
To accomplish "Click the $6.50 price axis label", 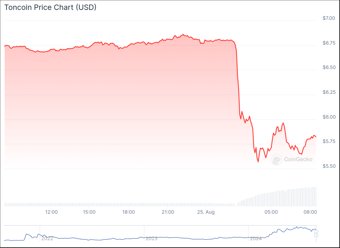I will point(329,67).
